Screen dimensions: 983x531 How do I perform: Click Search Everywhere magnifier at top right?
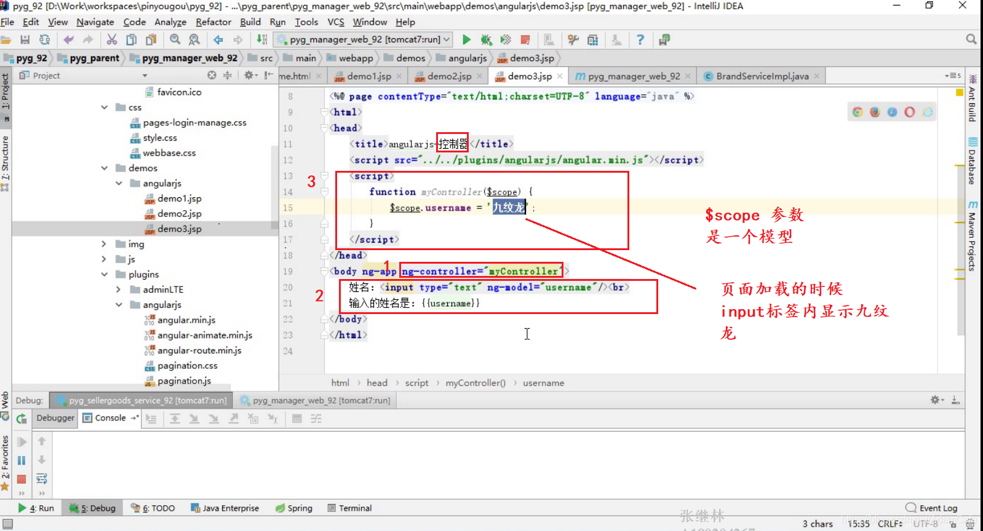(x=971, y=39)
